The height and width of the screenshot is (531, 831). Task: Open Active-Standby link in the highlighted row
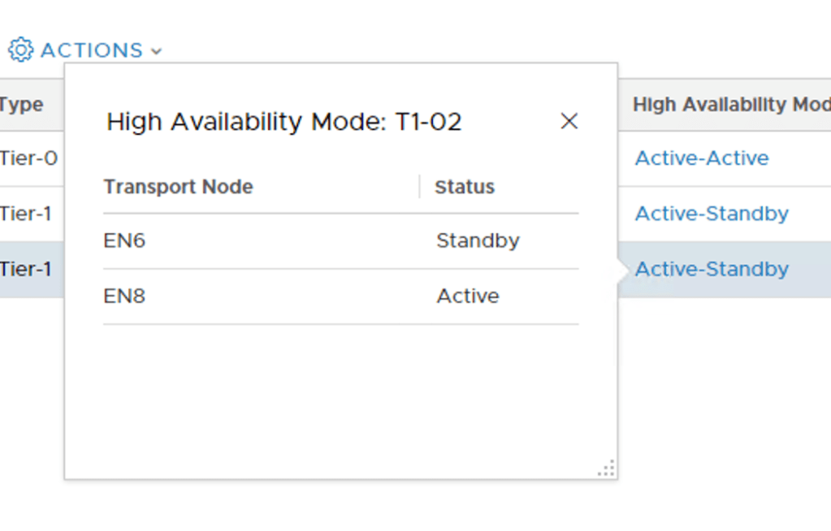click(x=712, y=269)
